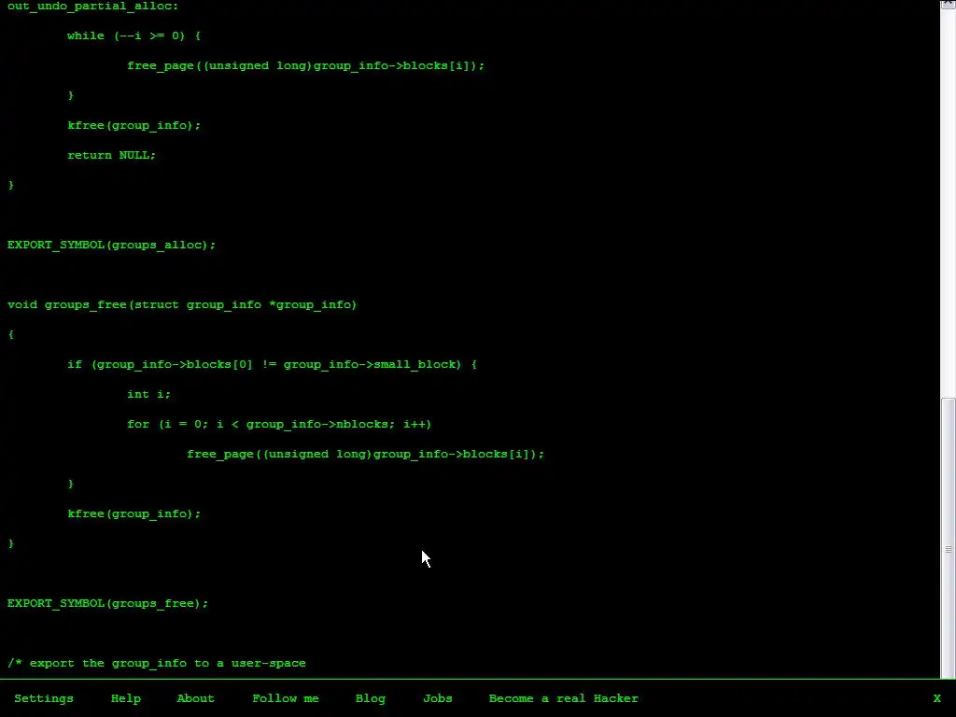Click the free_page line inside while loop
The height and width of the screenshot is (717, 956).
coord(305,66)
